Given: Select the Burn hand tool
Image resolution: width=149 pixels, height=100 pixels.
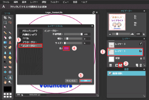Looking at the screenshot, I should [10, 62].
